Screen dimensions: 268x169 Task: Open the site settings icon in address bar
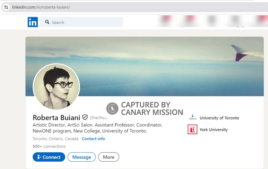tap(6, 7)
